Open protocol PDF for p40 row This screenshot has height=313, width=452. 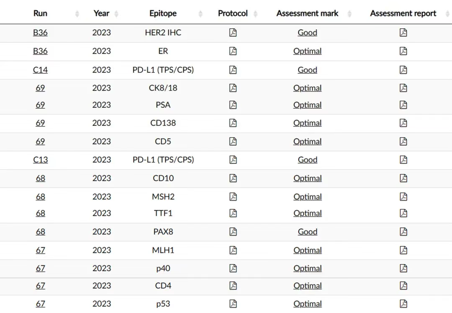coord(233,268)
